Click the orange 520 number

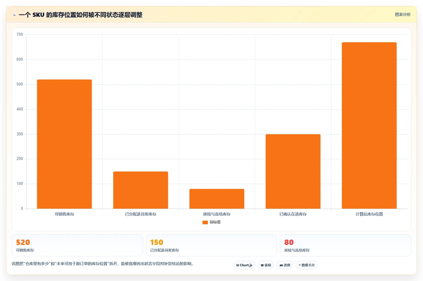pos(23,242)
